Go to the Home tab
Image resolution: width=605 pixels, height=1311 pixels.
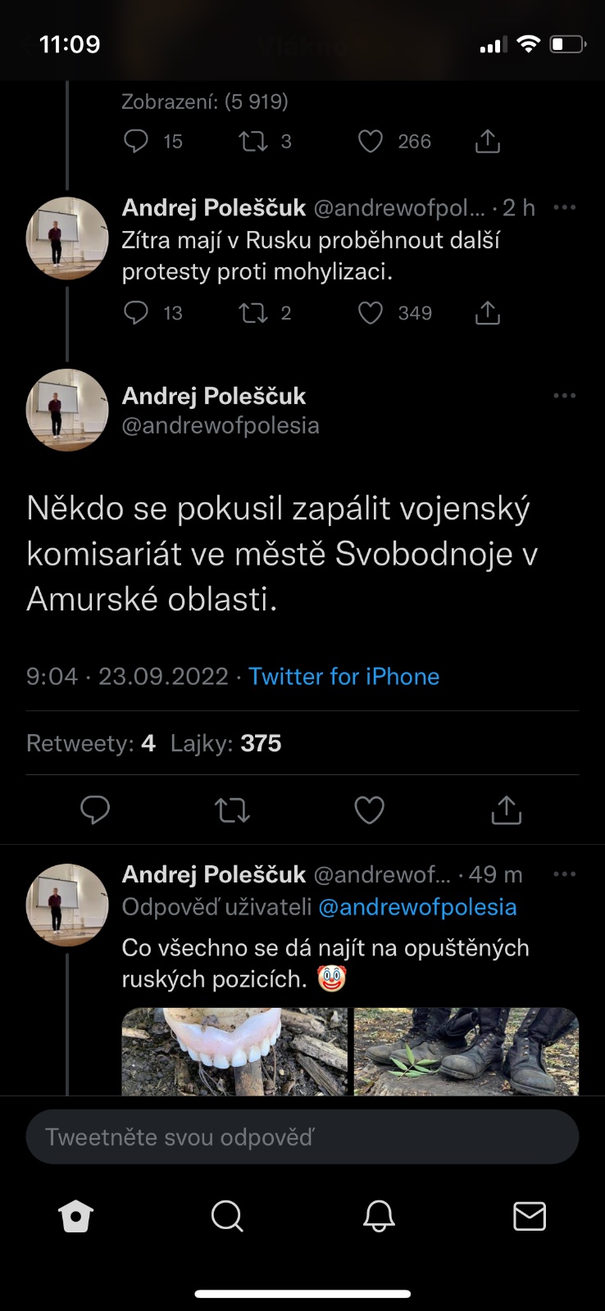[76, 1217]
